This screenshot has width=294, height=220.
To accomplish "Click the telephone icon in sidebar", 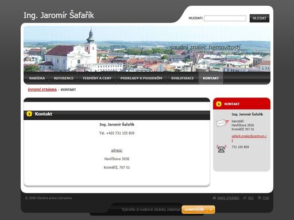I will (222, 149).
